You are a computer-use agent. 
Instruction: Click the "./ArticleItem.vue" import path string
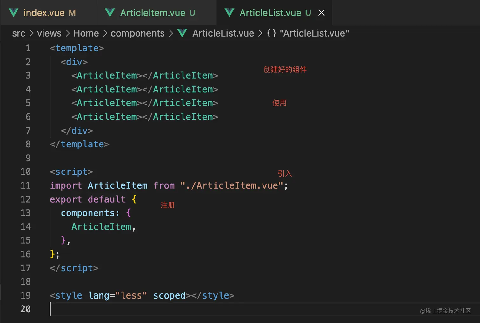tap(231, 185)
